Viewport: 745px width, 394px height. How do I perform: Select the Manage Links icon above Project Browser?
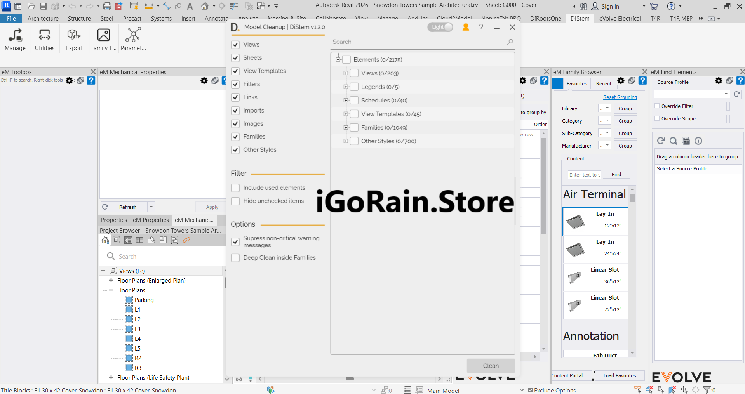coord(187,240)
